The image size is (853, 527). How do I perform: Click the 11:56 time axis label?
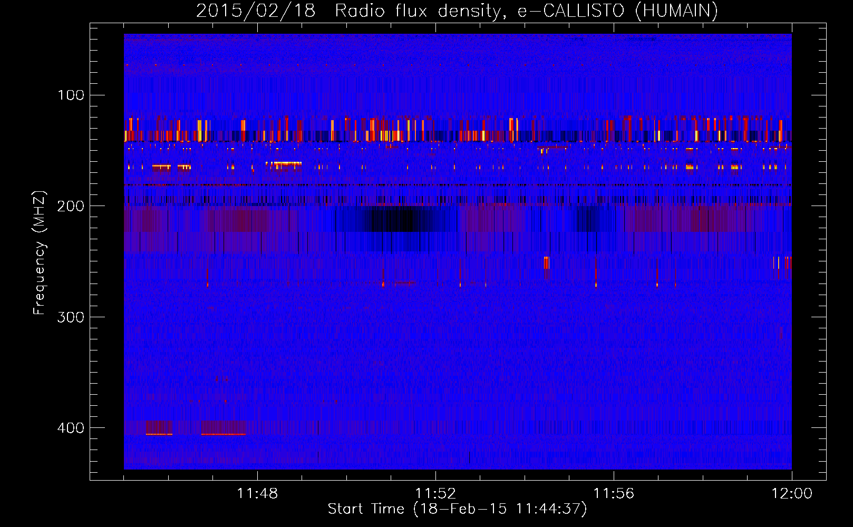[614, 493]
